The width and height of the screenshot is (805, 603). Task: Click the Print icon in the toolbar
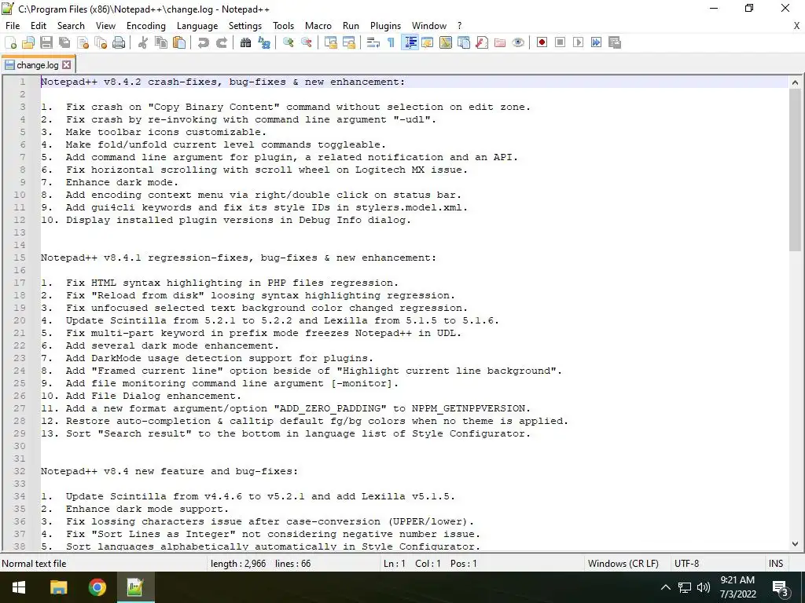pyautogui.click(x=119, y=42)
